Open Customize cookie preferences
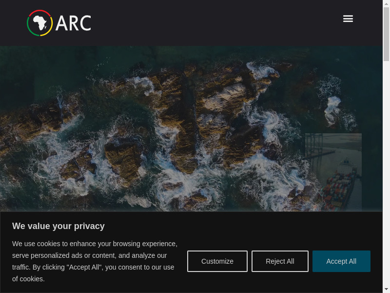 [217, 261]
